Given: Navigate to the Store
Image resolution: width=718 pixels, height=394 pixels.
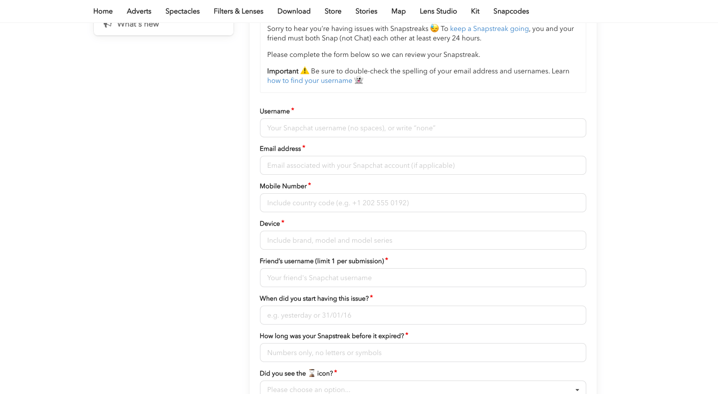Looking at the screenshot, I should [333, 11].
